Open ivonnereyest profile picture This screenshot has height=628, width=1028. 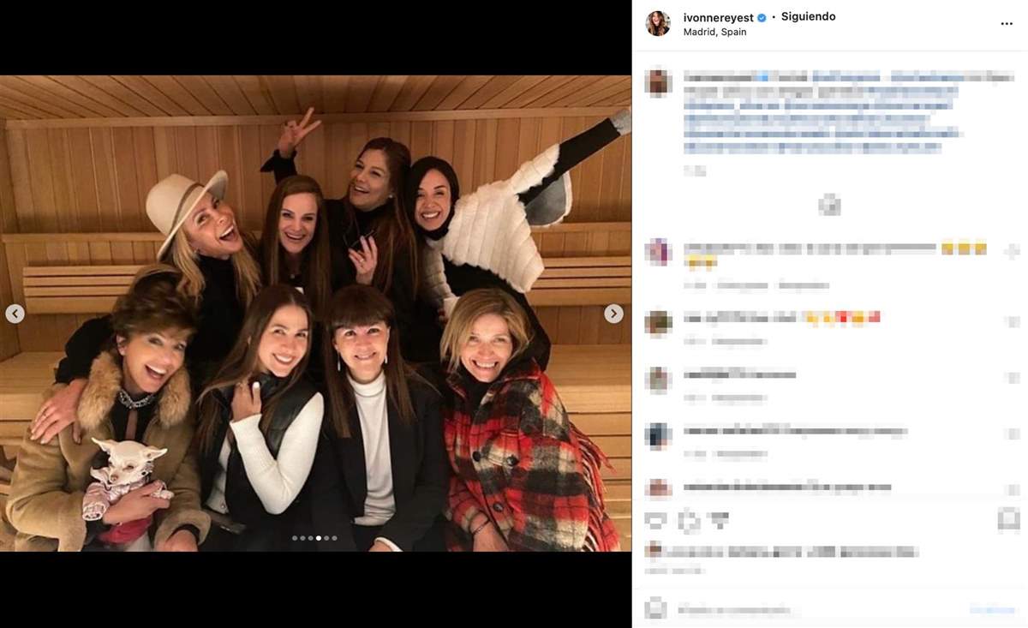click(658, 24)
